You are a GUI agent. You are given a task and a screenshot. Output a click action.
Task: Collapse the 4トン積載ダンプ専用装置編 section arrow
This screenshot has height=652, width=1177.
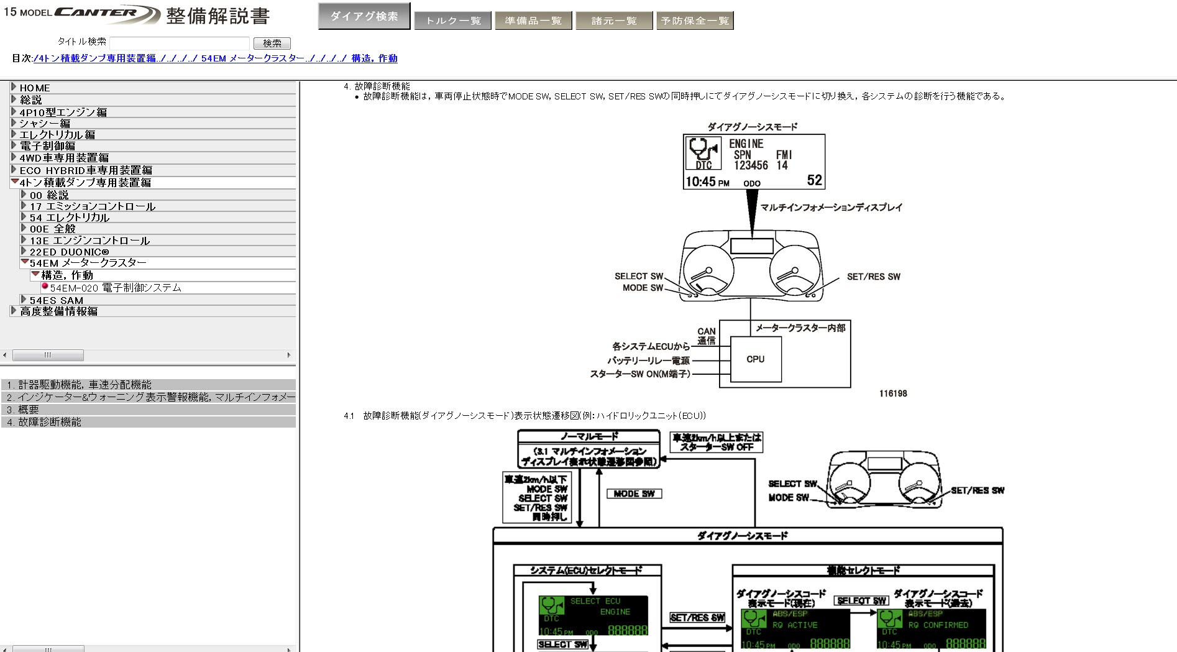14,182
